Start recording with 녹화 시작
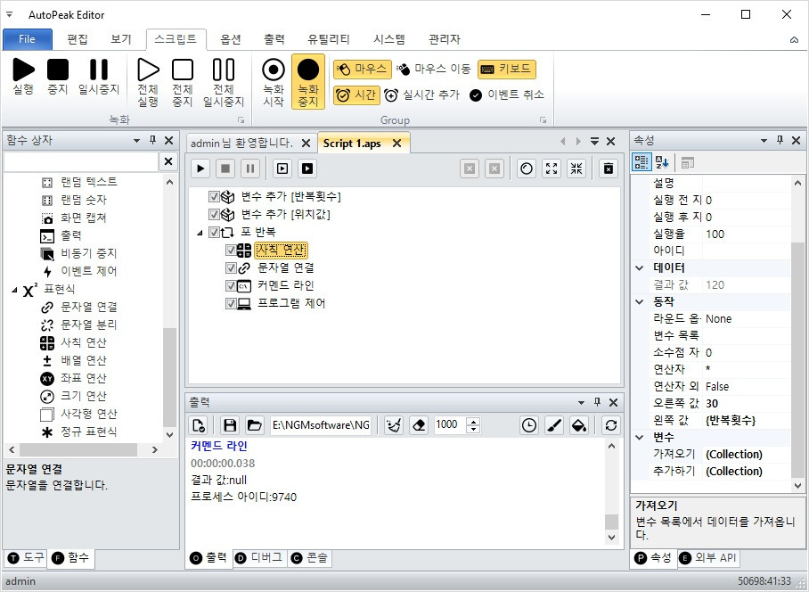809x592 pixels. pos(274,82)
